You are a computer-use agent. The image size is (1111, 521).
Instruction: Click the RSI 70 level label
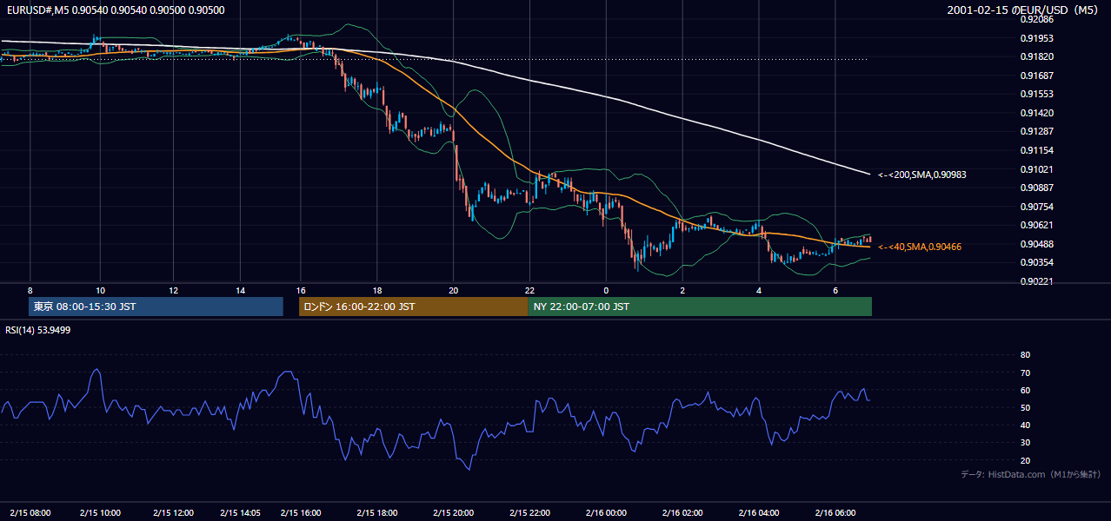pos(1025,373)
